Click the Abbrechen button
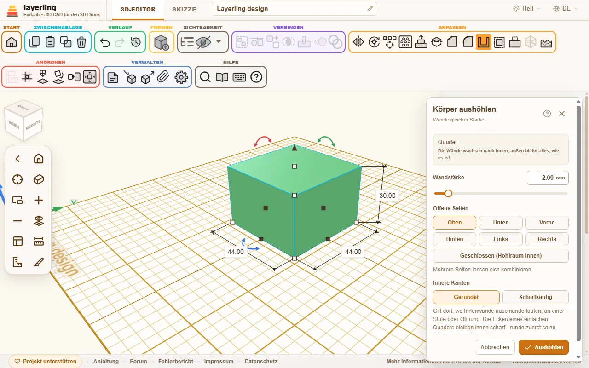 click(495, 347)
